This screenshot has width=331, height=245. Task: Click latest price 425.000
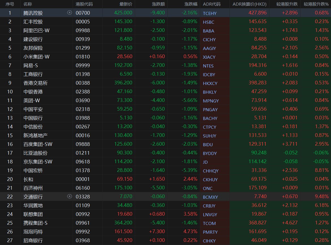coord(123,13)
